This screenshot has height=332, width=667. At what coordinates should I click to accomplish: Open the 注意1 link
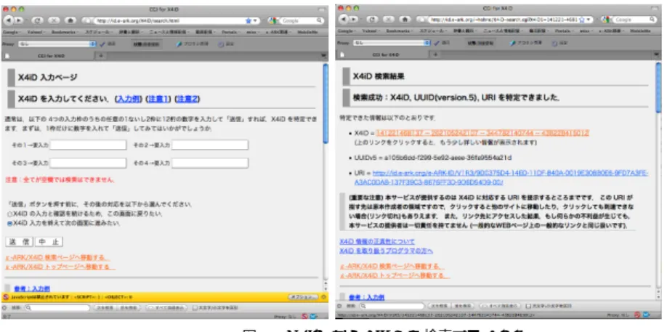158,99
